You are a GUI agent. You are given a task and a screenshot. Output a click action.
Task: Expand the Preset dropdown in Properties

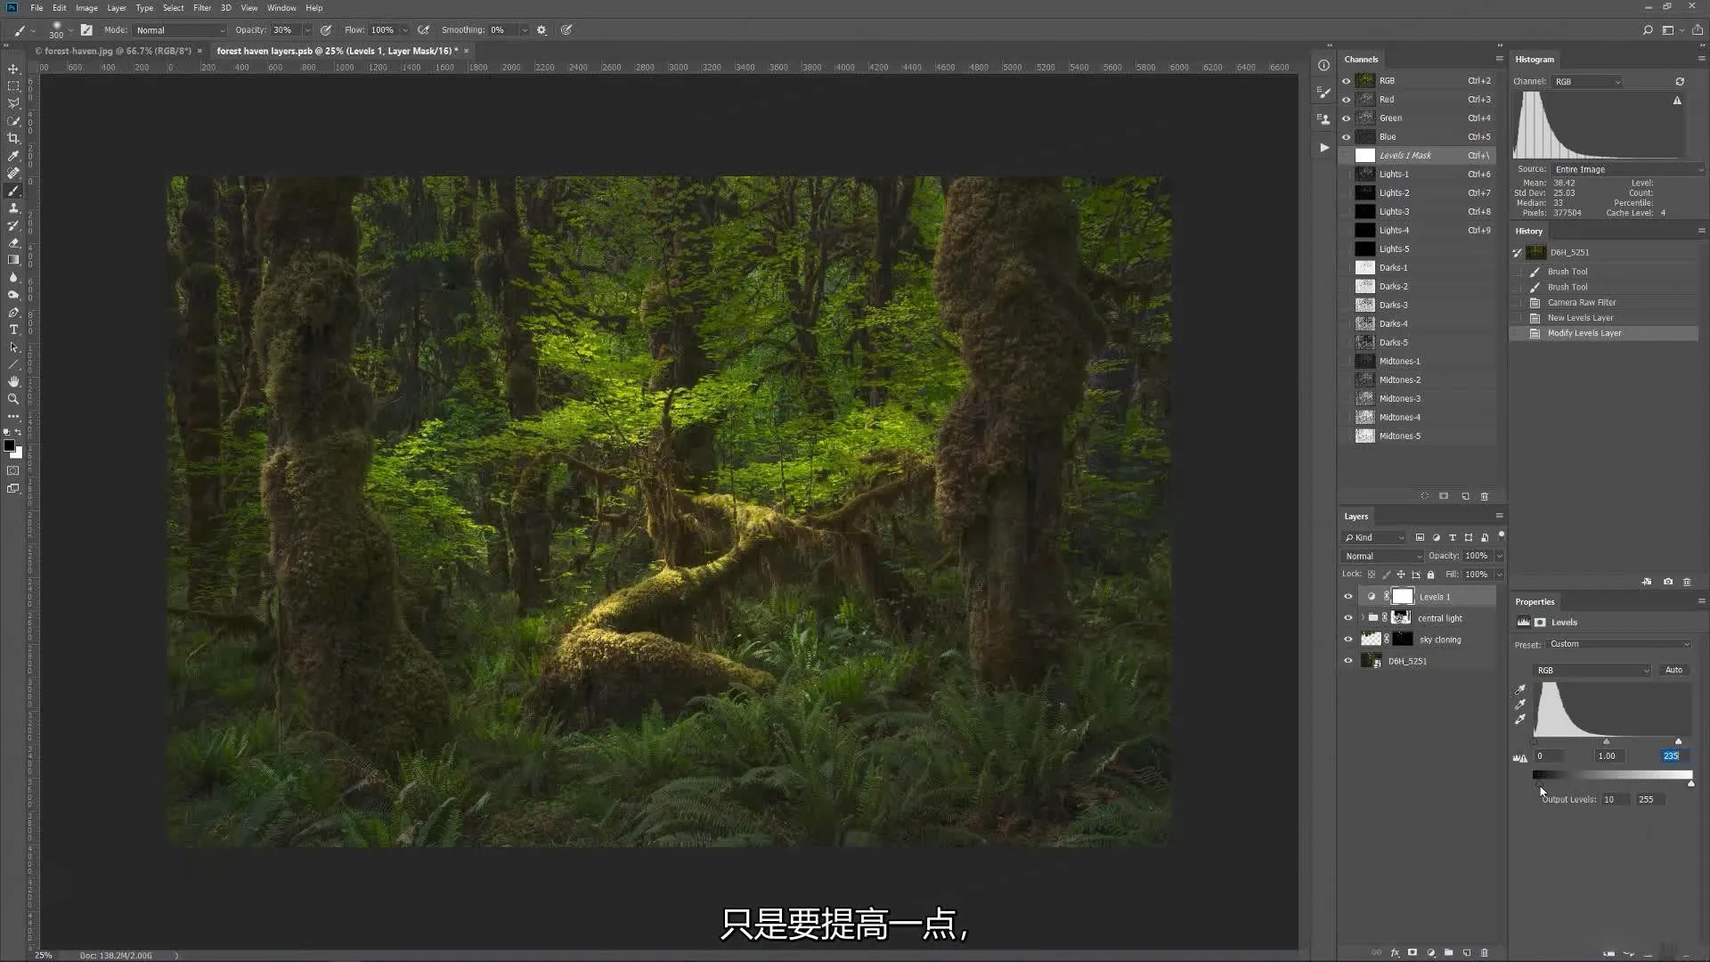[1619, 644]
